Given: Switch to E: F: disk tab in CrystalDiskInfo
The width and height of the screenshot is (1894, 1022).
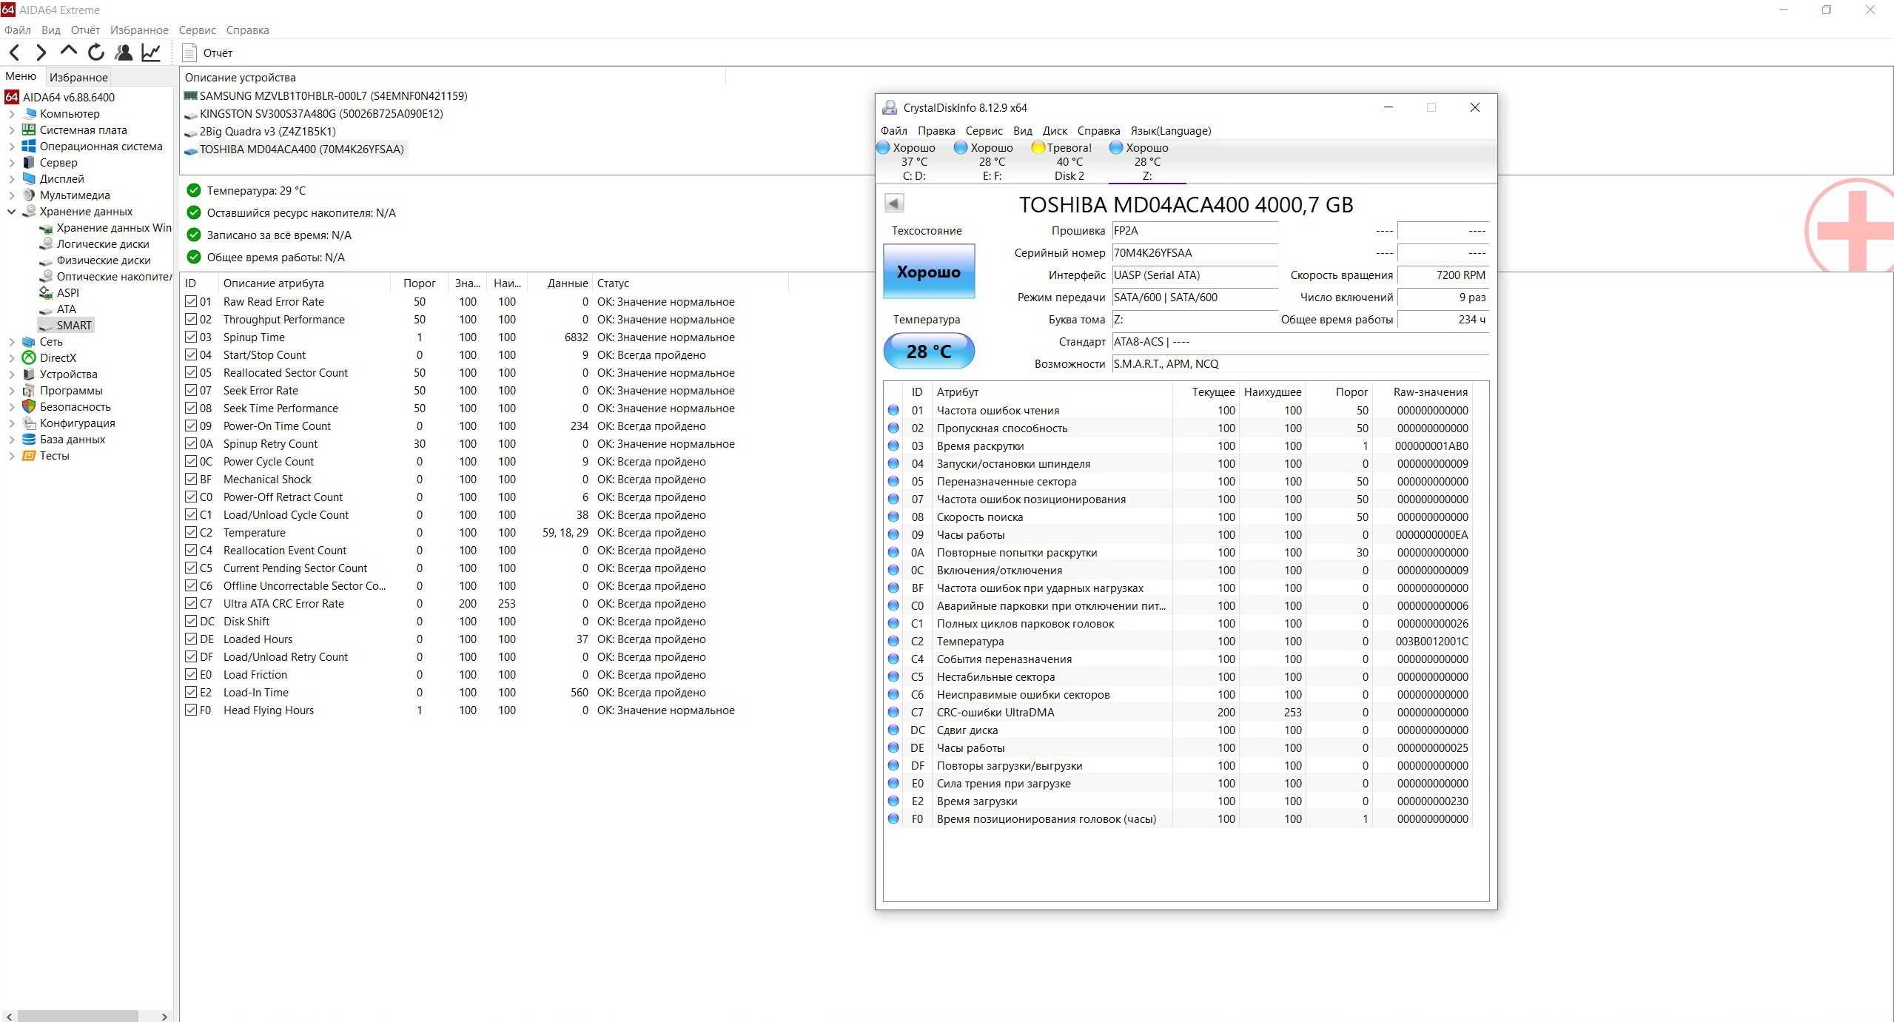Looking at the screenshot, I should click(x=991, y=161).
